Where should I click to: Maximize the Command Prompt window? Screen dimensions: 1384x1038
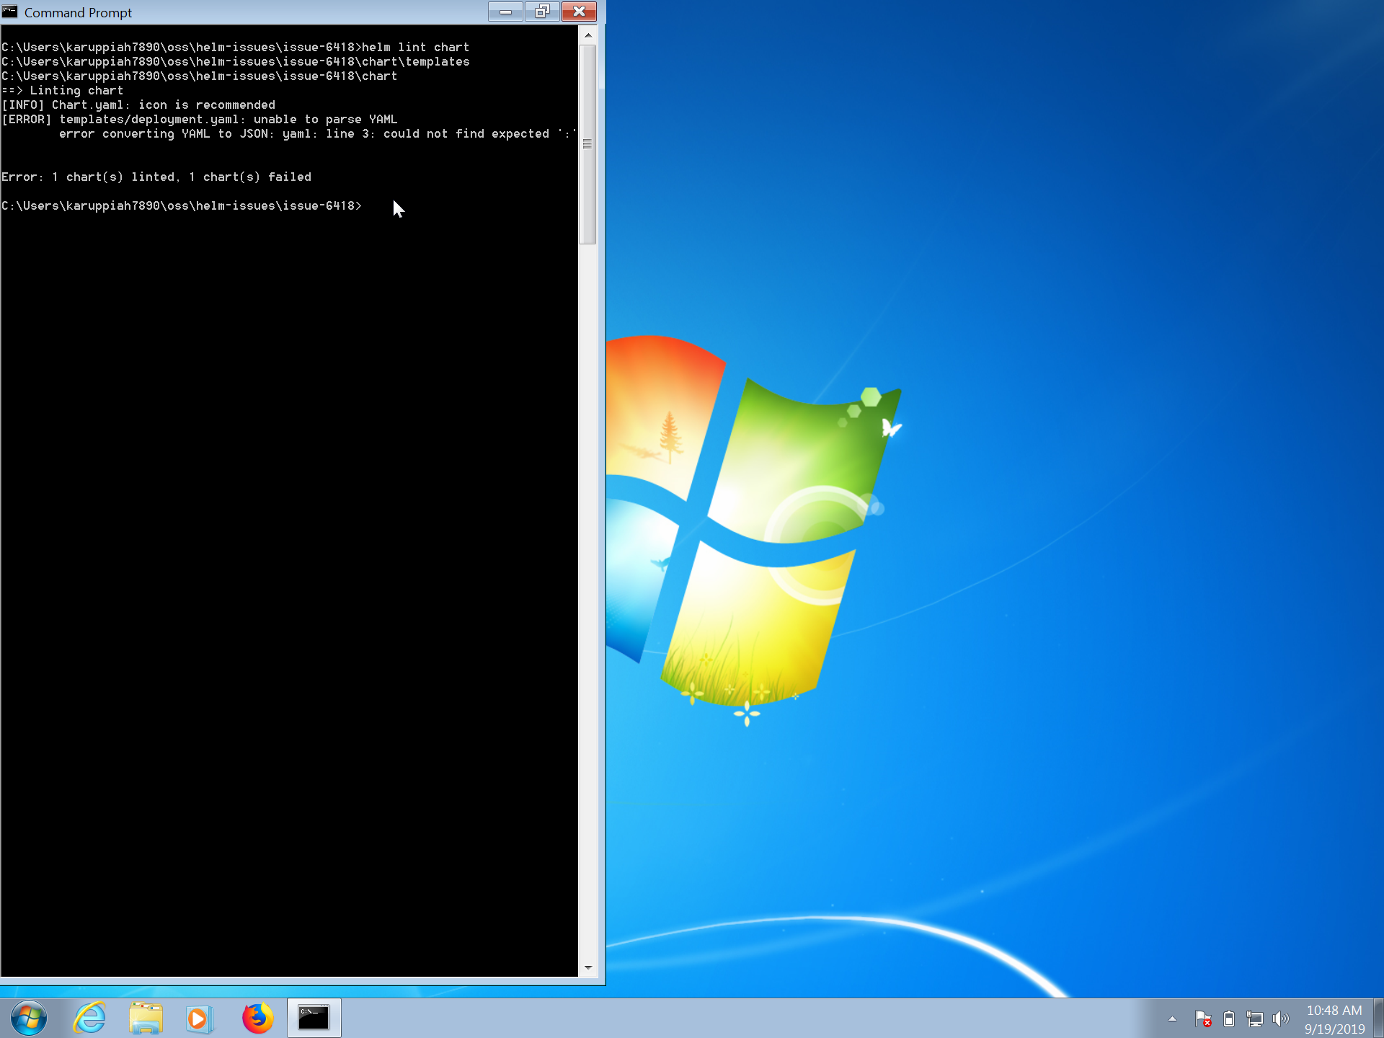point(542,12)
